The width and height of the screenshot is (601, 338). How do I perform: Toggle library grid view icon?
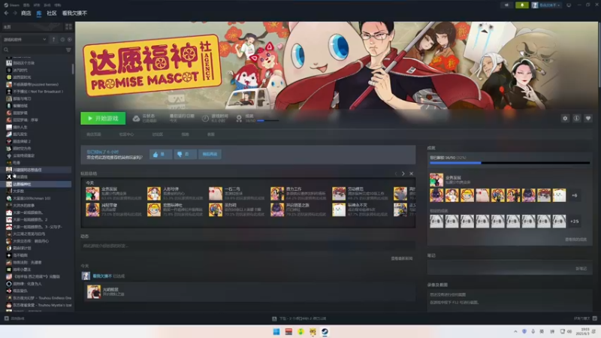click(68, 27)
